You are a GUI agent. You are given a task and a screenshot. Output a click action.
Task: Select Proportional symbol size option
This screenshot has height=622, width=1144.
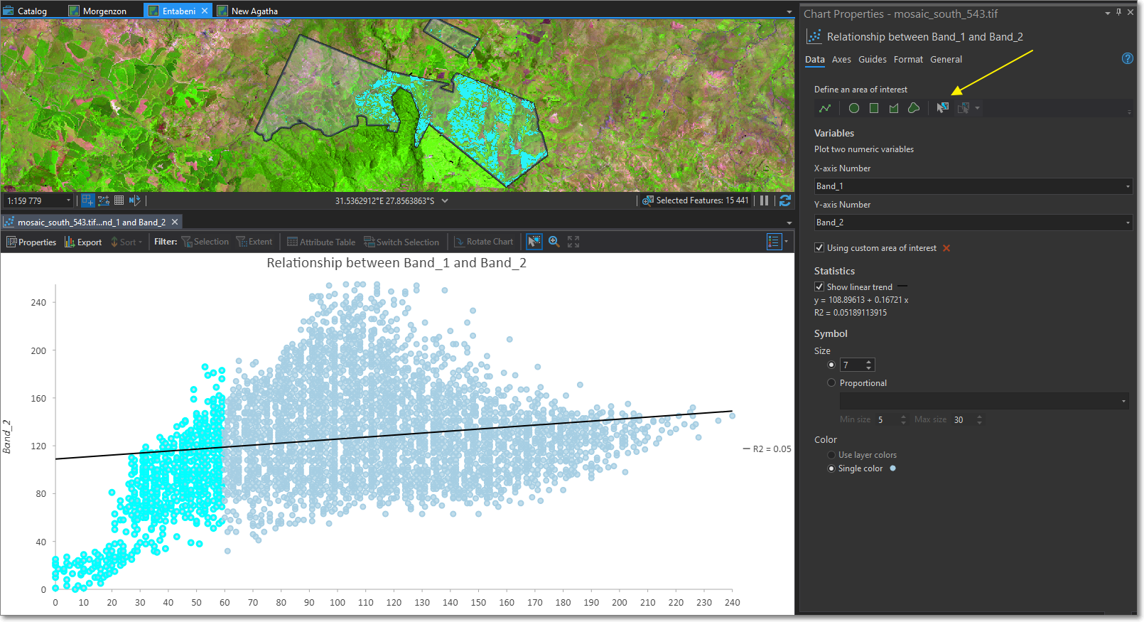[x=831, y=382]
